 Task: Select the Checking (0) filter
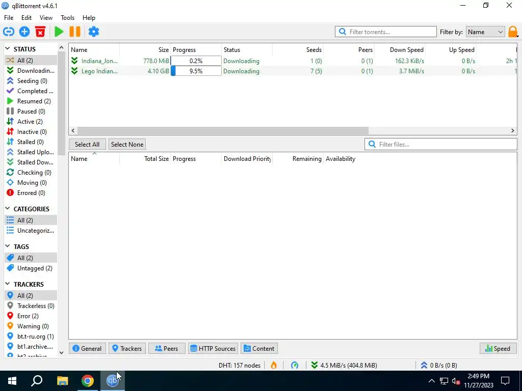coord(31,173)
